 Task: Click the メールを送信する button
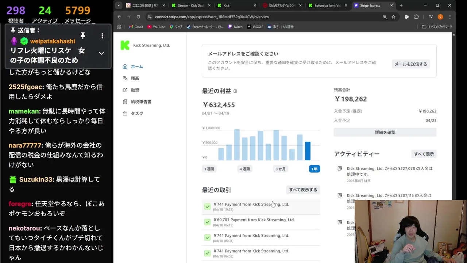pyautogui.click(x=410, y=64)
